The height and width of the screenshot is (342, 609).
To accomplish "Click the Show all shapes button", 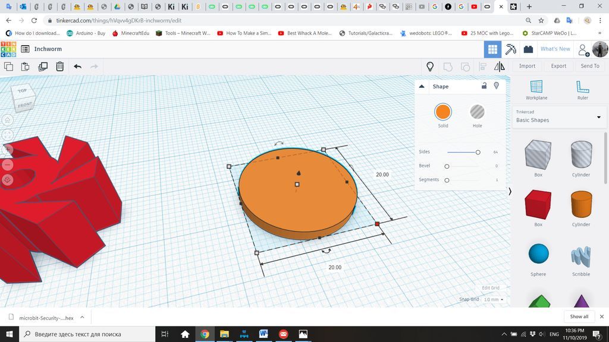I will (x=578, y=316).
